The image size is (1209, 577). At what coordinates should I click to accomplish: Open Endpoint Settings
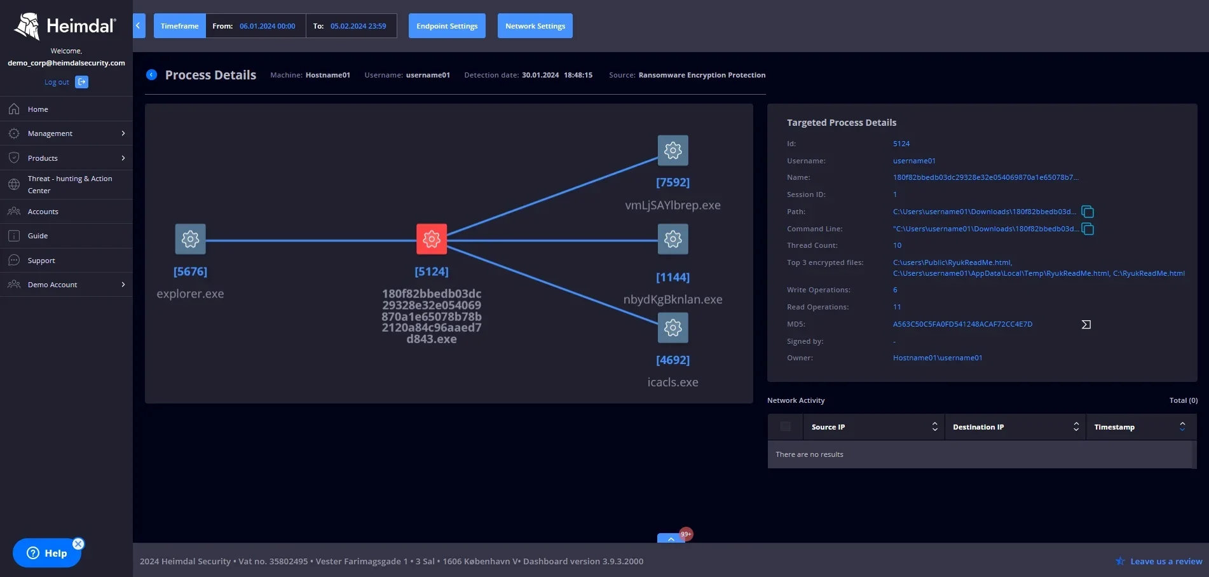(447, 26)
